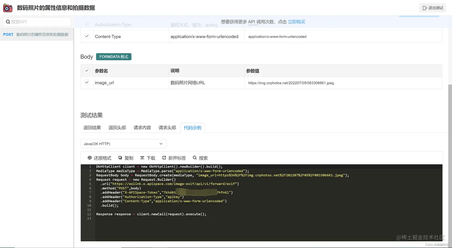Uncheck the image_url parameter checkbox
The height and width of the screenshot is (248, 452).
[x=87, y=82]
